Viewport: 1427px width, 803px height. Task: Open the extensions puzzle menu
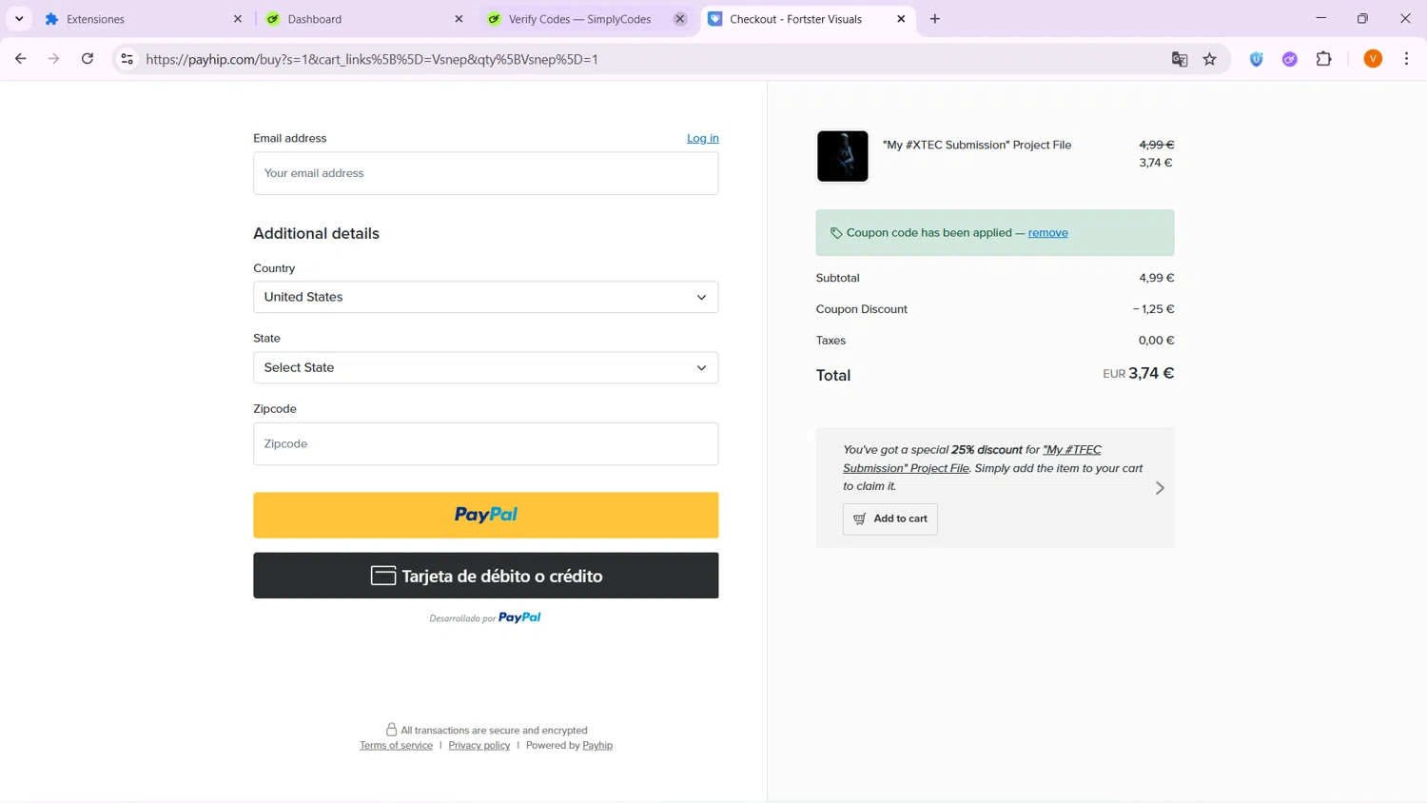click(1324, 59)
